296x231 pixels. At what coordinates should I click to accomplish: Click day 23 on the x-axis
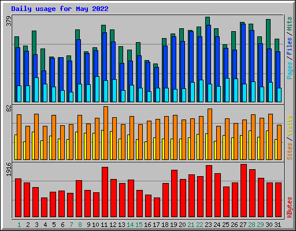tap(208, 225)
